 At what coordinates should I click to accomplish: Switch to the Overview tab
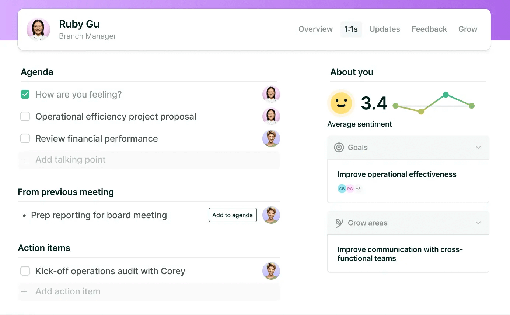[x=315, y=29]
